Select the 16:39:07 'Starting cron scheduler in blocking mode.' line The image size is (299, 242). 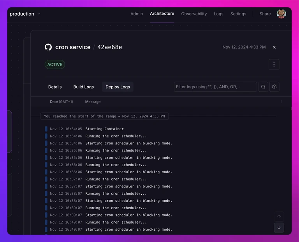click(128, 215)
